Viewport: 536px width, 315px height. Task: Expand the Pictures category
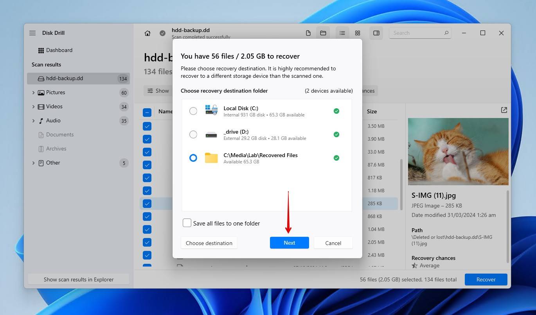click(x=33, y=93)
